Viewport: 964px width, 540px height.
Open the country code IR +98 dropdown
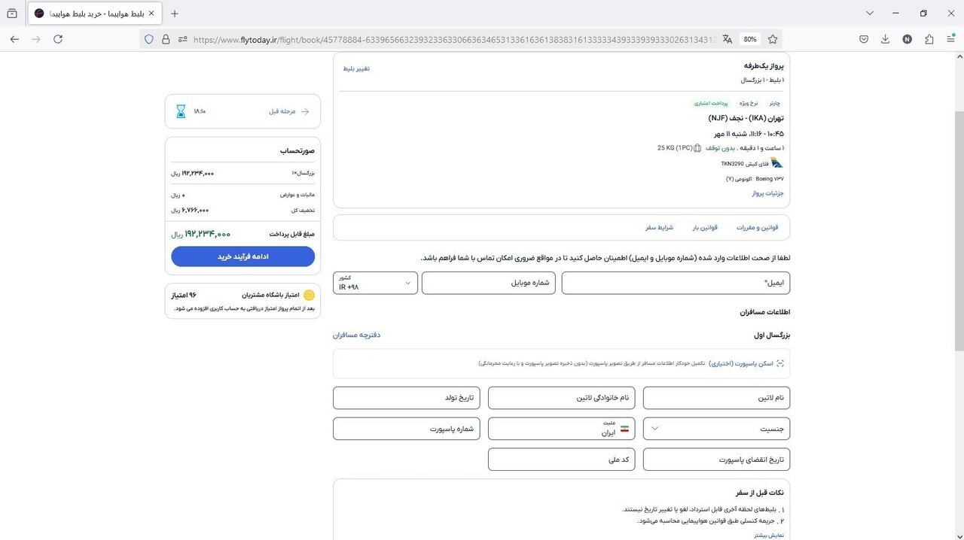coord(375,283)
